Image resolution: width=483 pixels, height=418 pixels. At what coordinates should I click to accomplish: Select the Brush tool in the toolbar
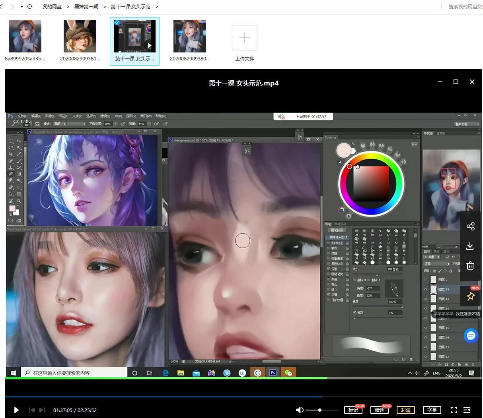click(18, 160)
